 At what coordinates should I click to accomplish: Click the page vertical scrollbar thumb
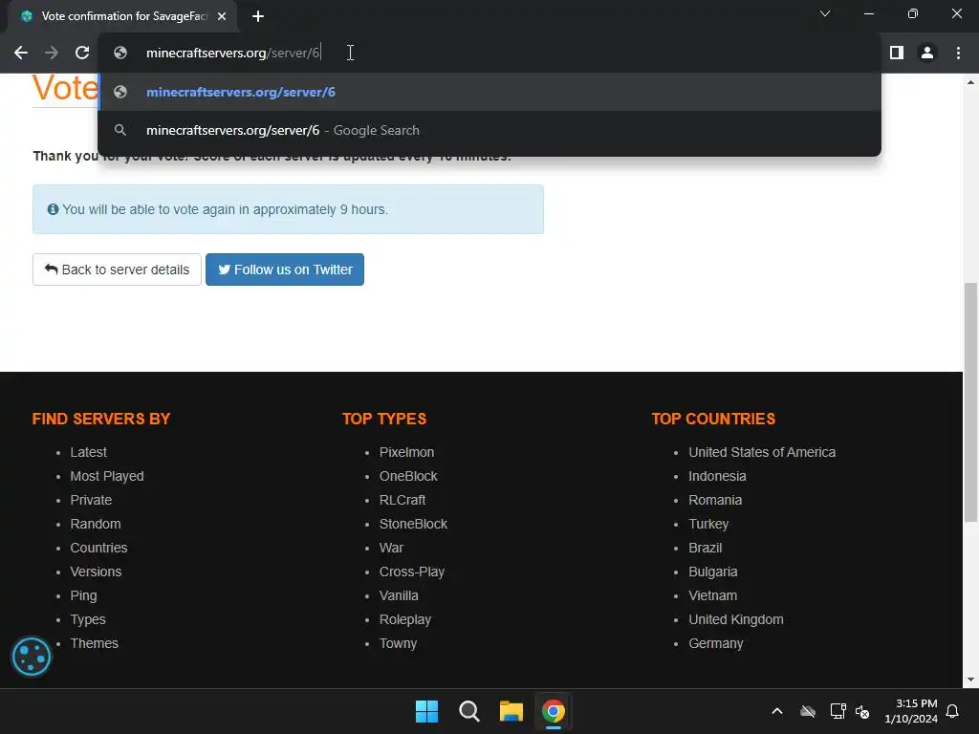pyautogui.click(x=970, y=402)
